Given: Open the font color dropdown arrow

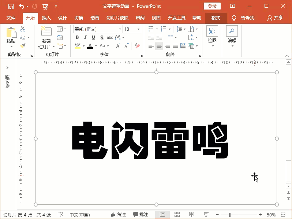Looking at the screenshot, I should point(96,46).
